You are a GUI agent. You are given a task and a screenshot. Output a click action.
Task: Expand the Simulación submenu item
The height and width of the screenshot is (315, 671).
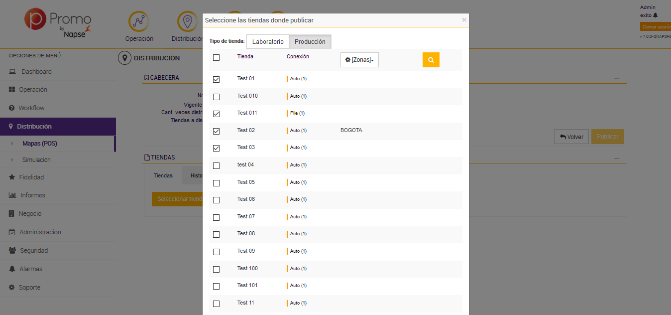[36, 160]
